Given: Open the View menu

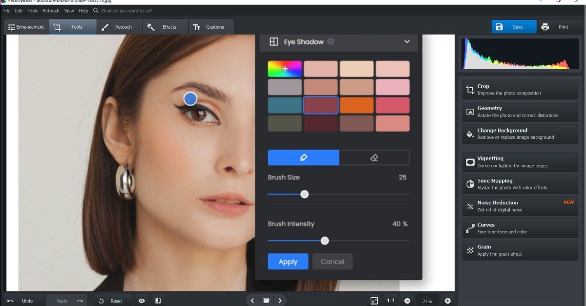Looking at the screenshot, I should [x=69, y=11].
